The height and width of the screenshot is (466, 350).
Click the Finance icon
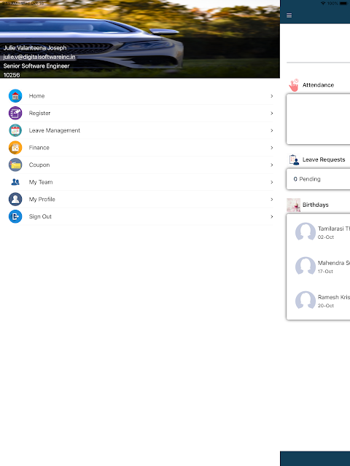pyautogui.click(x=15, y=148)
